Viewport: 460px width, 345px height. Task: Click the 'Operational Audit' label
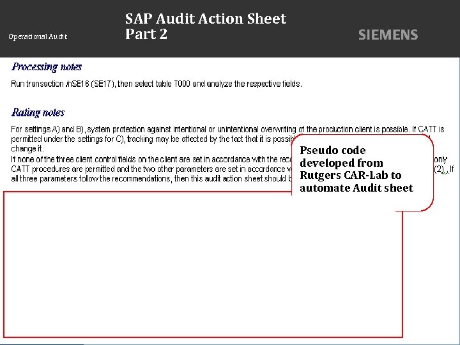click(x=38, y=36)
